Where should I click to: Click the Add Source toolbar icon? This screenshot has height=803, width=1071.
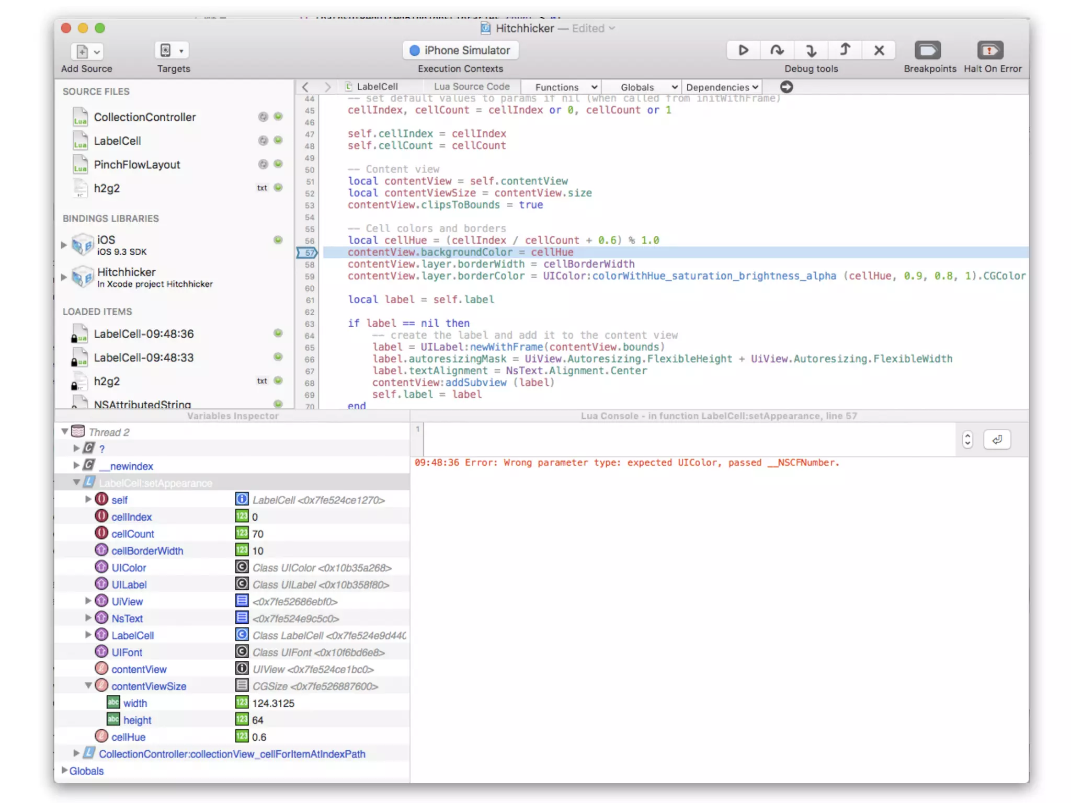pos(87,51)
